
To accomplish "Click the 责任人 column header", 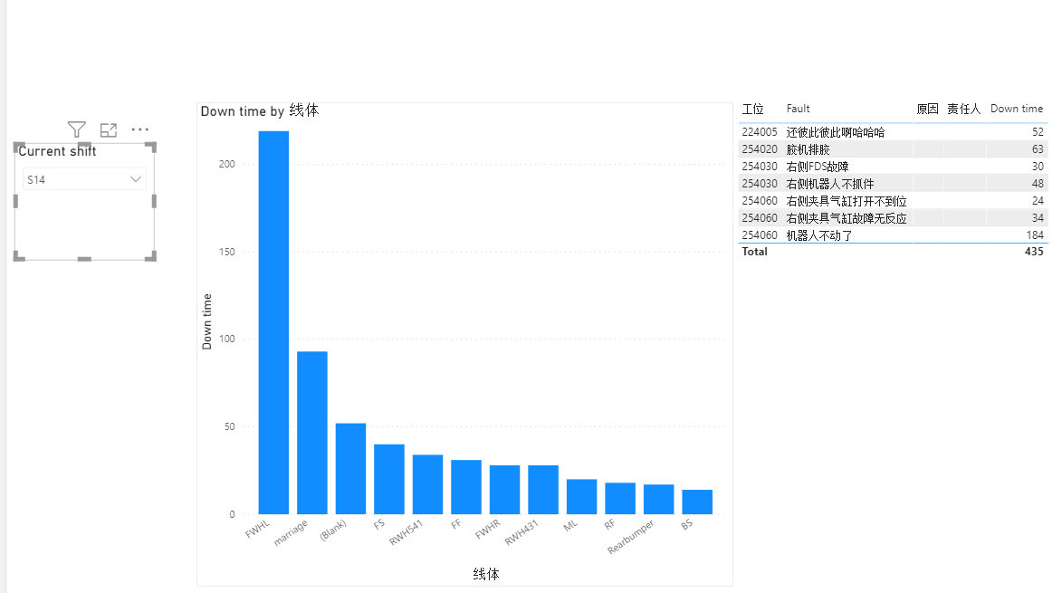I will click(964, 109).
